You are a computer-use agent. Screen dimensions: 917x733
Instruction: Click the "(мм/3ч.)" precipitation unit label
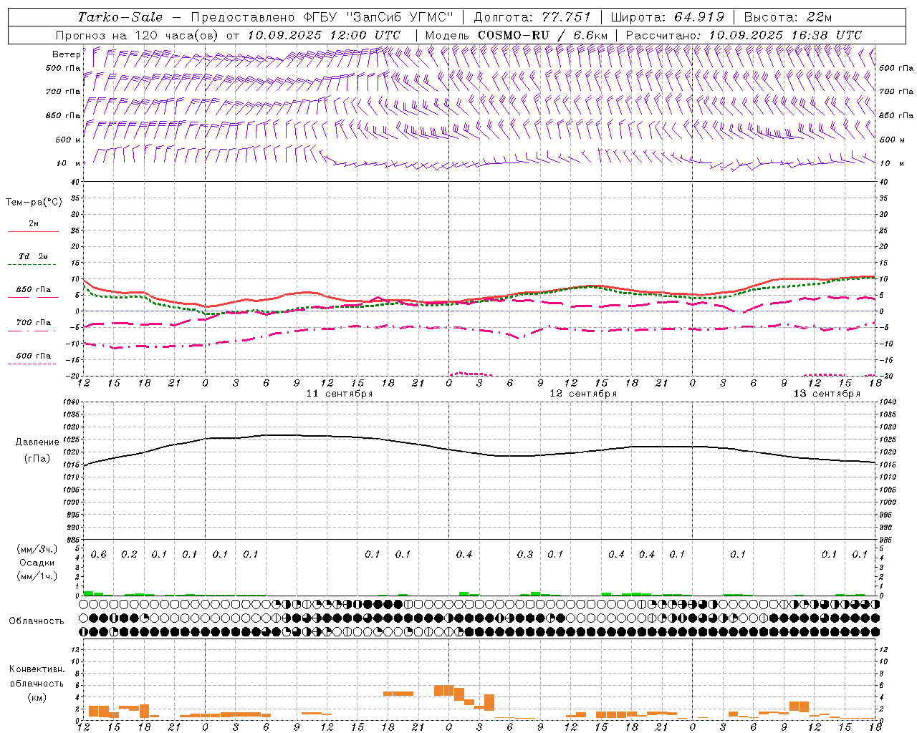[x=37, y=549]
